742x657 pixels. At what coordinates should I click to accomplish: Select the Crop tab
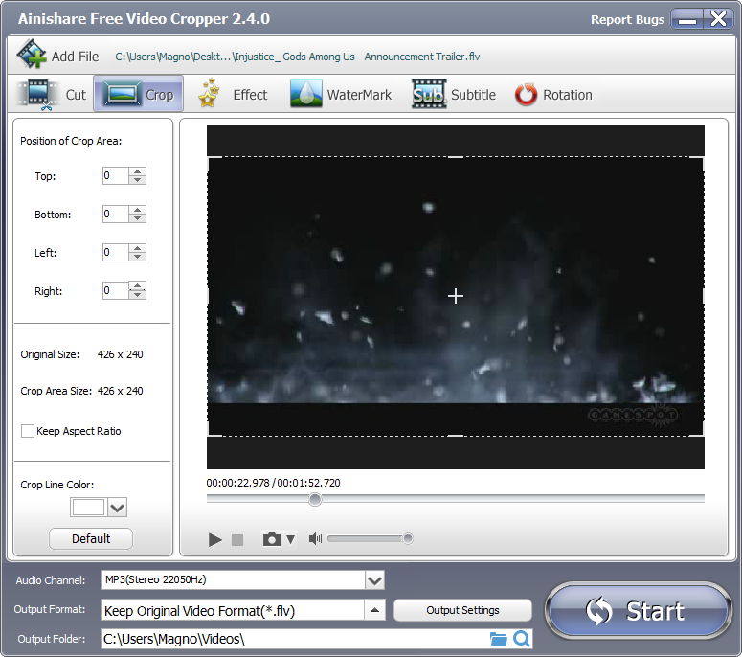pos(138,94)
